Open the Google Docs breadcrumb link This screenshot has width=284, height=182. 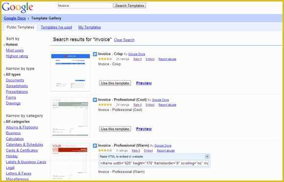click(x=15, y=18)
